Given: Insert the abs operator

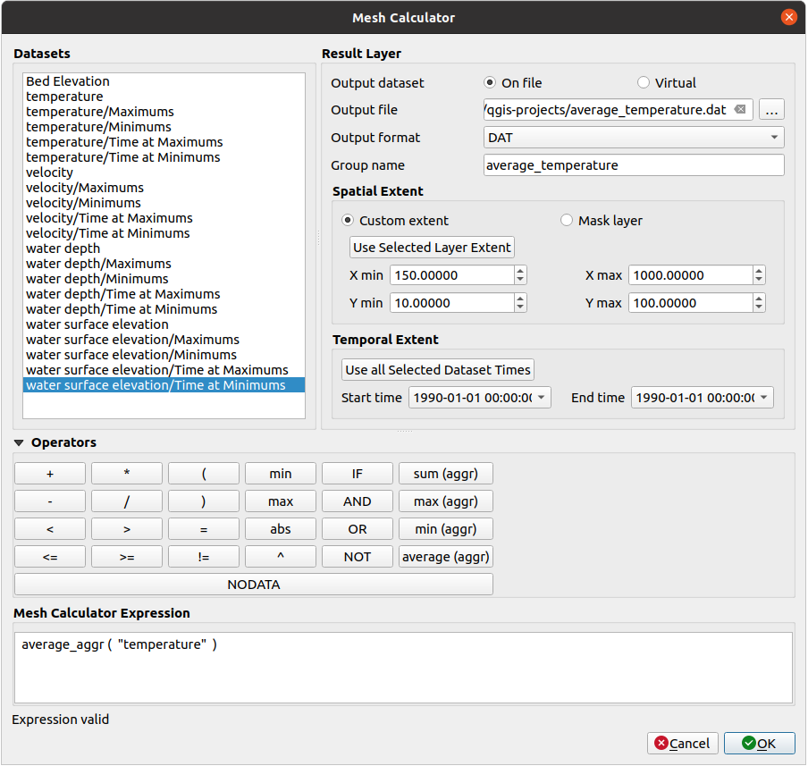Looking at the screenshot, I should coord(280,528).
